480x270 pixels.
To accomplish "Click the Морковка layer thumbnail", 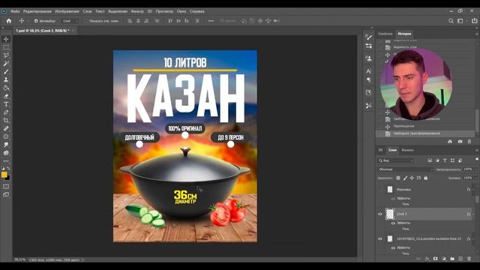I will point(390,190).
